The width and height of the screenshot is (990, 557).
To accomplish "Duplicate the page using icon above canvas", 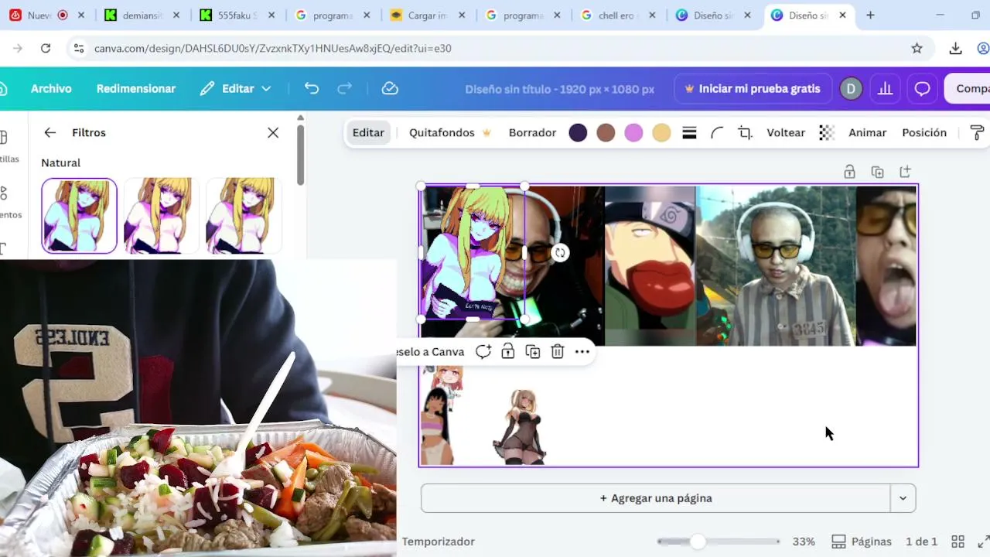I will (x=877, y=172).
